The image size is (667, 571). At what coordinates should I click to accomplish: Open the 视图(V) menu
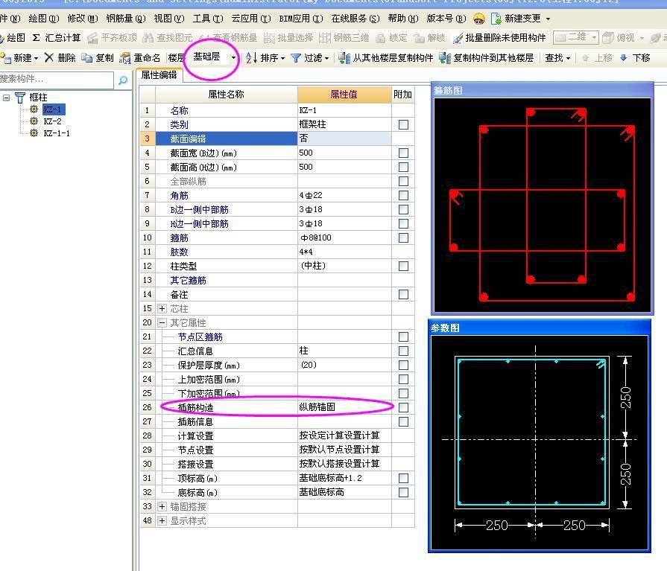tap(169, 19)
